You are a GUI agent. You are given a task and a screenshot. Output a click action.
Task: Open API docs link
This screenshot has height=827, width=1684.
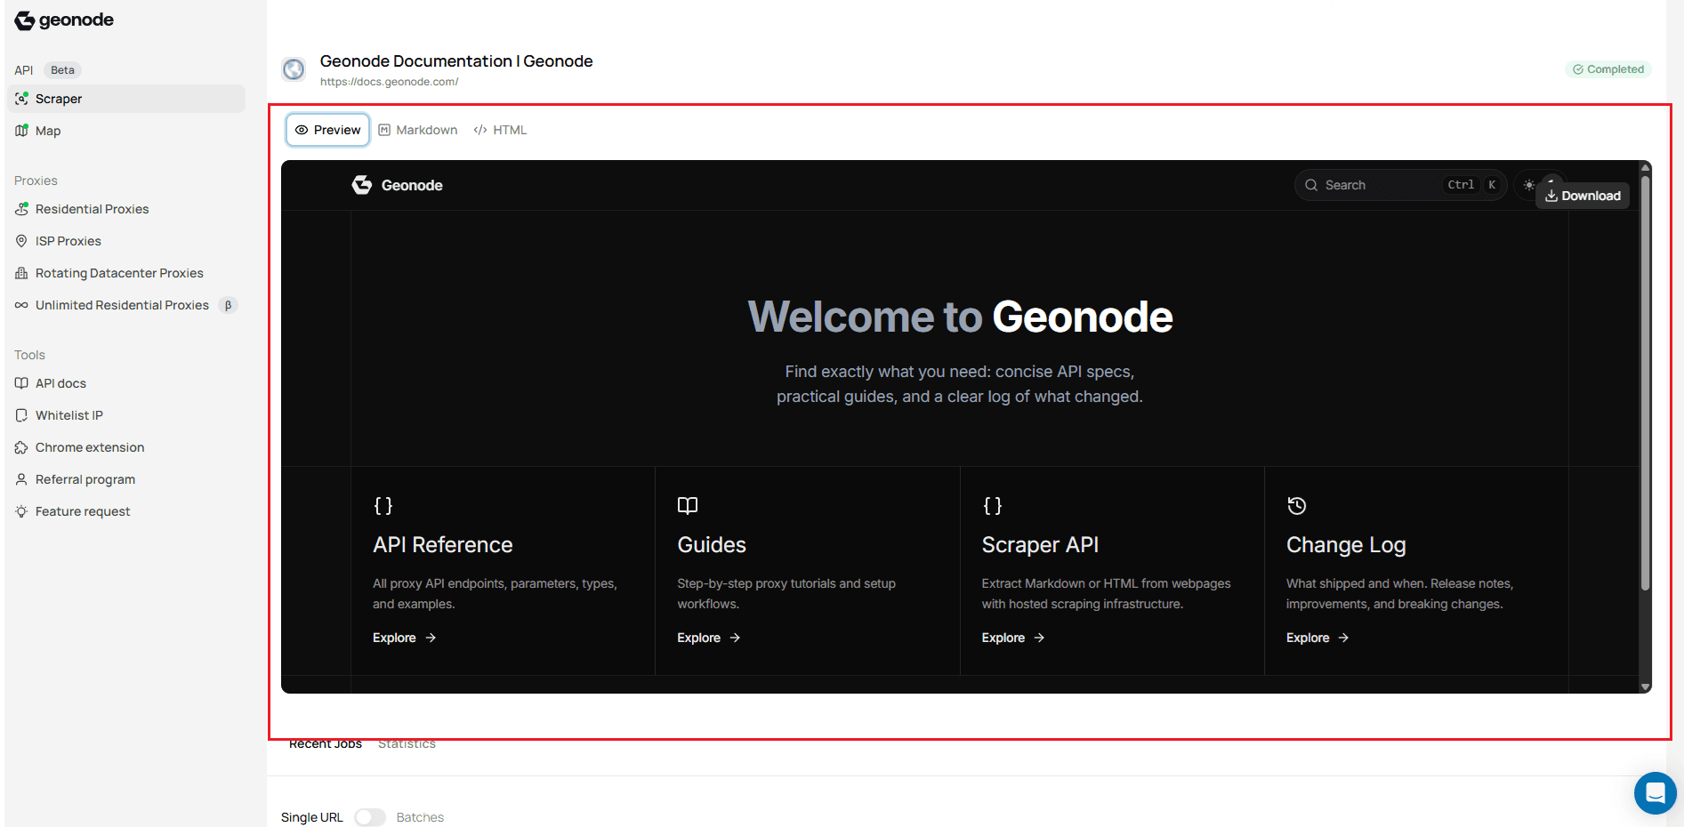click(x=60, y=383)
